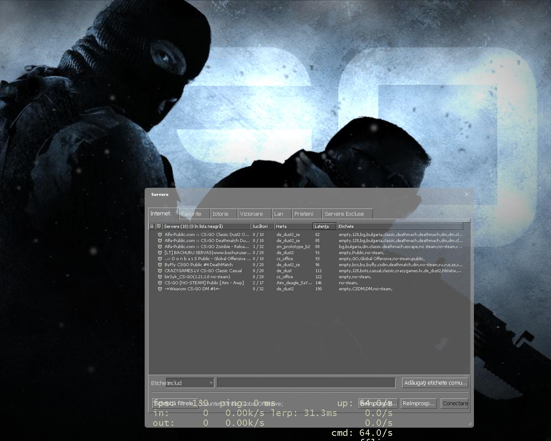Open the Etichete 'includ' dropdown
The image size is (551, 441).
(x=210, y=383)
